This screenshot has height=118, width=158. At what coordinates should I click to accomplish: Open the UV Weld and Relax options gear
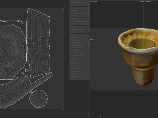point(88,13)
